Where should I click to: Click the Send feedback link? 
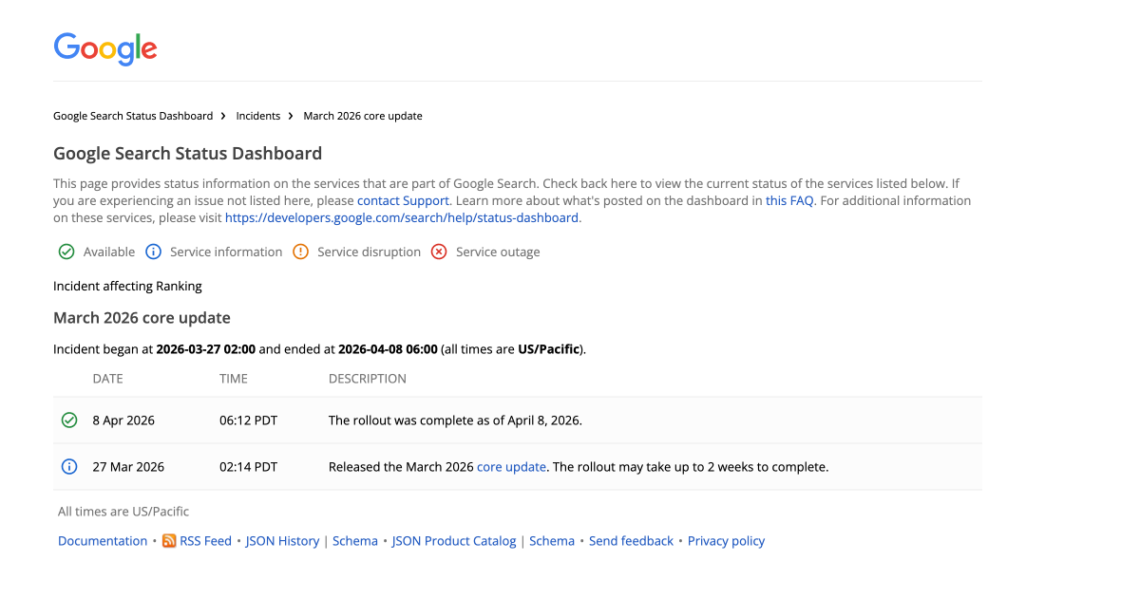(631, 541)
